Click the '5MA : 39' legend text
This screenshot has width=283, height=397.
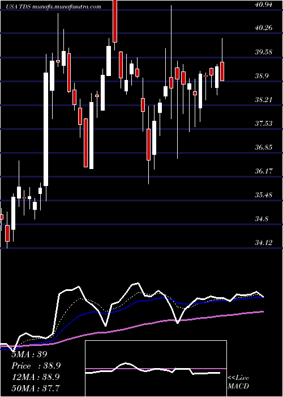(x=29, y=354)
